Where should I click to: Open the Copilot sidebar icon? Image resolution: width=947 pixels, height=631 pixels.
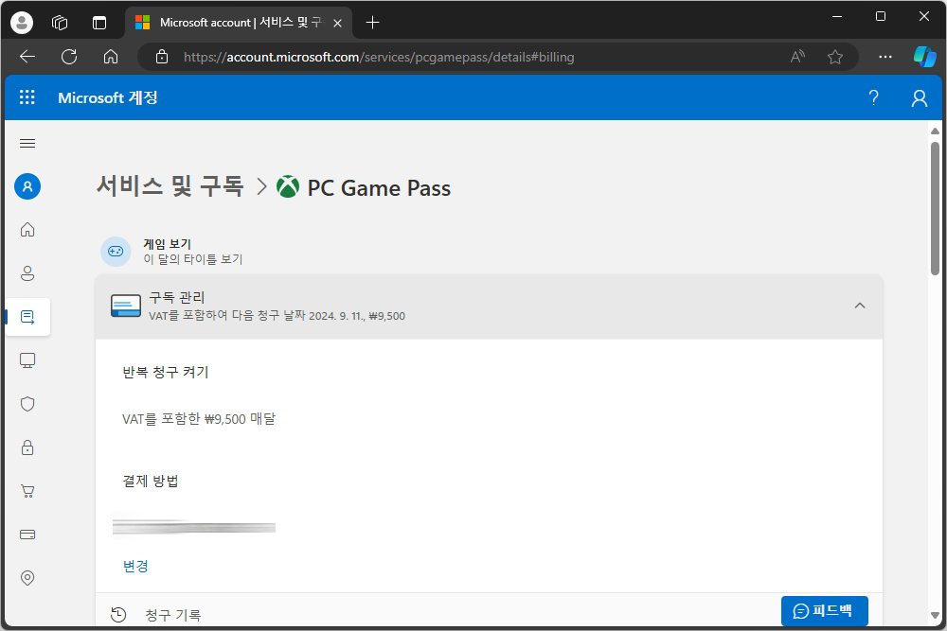924,57
